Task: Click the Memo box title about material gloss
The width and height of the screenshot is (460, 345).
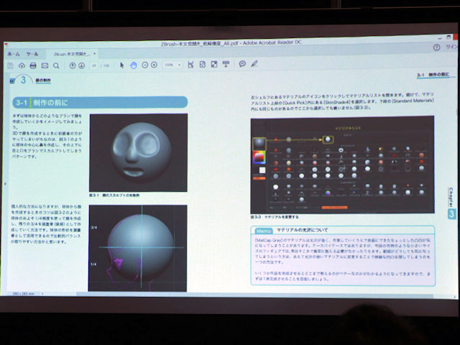Action: (x=302, y=230)
